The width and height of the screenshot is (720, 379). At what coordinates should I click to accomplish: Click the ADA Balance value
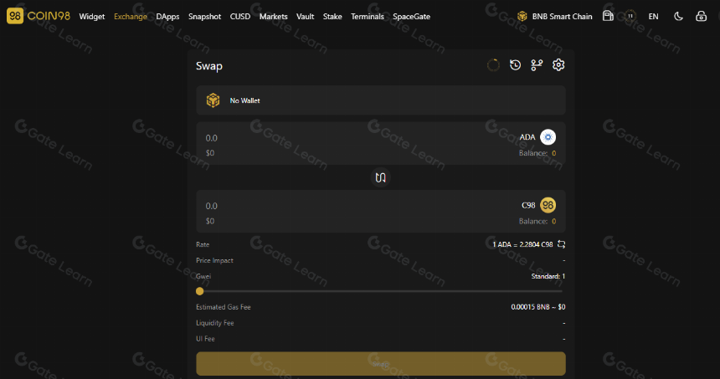click(x=553, y=153)
